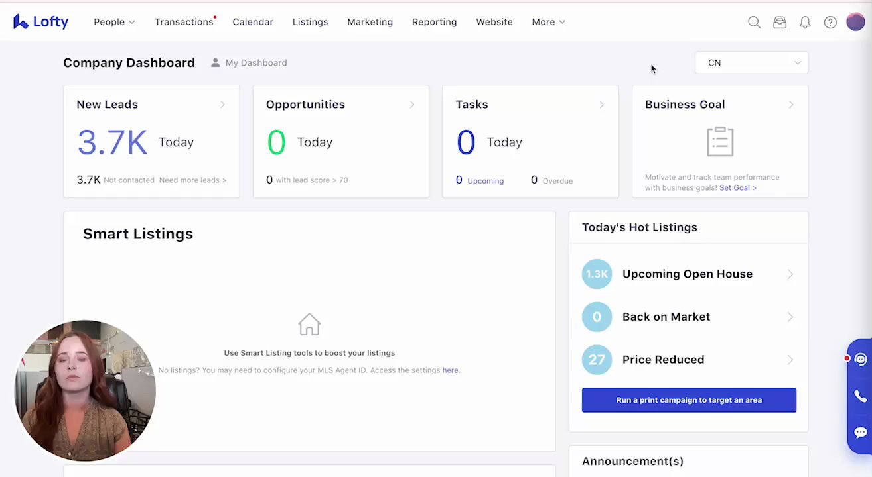This screenshot has width=872, height=477.
Task: Open the search magnifier icon
Action: [754, 23]
